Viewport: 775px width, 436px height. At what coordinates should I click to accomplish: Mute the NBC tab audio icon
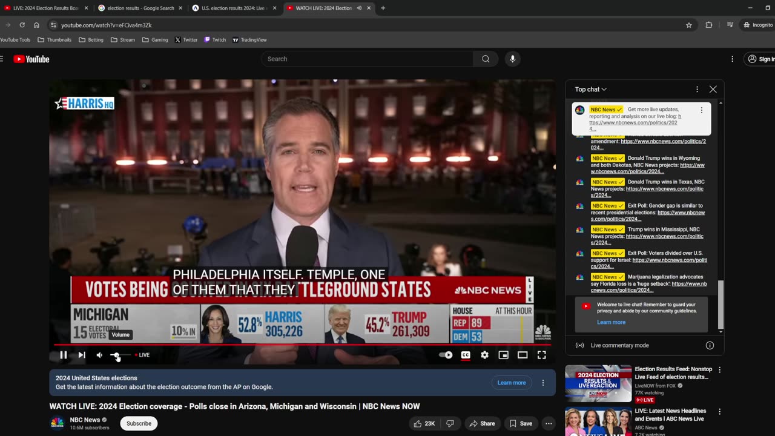(359, 8)
